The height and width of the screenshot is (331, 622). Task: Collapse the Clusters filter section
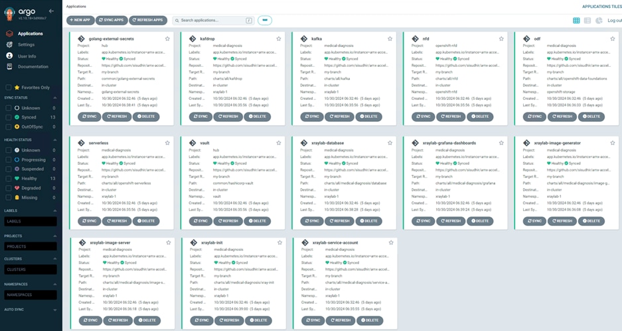point(54,259)
